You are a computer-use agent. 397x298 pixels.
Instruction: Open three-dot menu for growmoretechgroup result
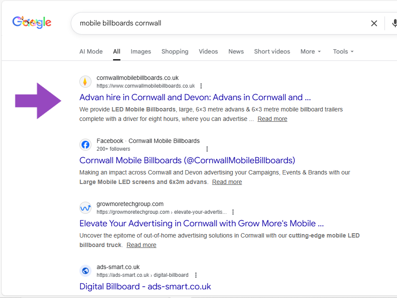click(x=233, y=212)
